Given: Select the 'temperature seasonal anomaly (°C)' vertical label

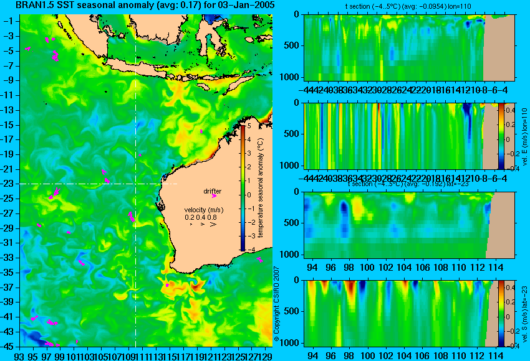Looking at the screenshot, I should [x=260, y=187].
